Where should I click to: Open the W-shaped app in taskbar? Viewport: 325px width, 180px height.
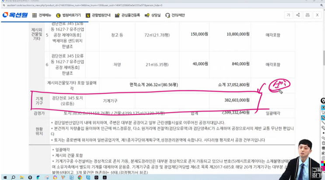(63, 177)
